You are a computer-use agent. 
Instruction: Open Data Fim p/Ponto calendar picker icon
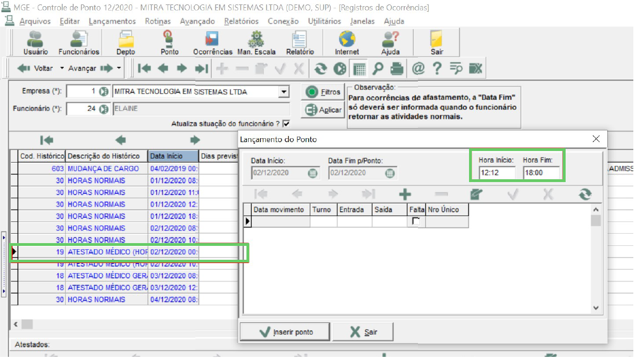(x=390, y=173)
